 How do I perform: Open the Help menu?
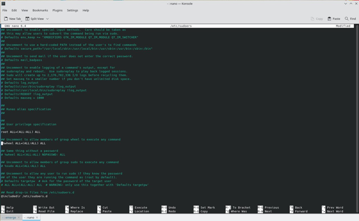86,10
